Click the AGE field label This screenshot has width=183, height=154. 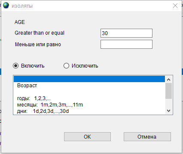click(20, 22)
